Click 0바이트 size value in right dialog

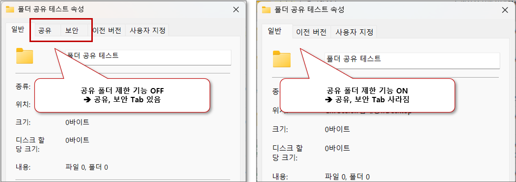[337, 129]
